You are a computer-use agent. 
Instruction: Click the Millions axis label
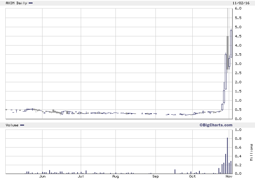click(251, 152)
